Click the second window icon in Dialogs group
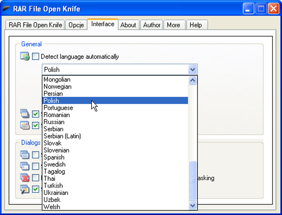Viewport: 282px width, 215px height. 25,166
